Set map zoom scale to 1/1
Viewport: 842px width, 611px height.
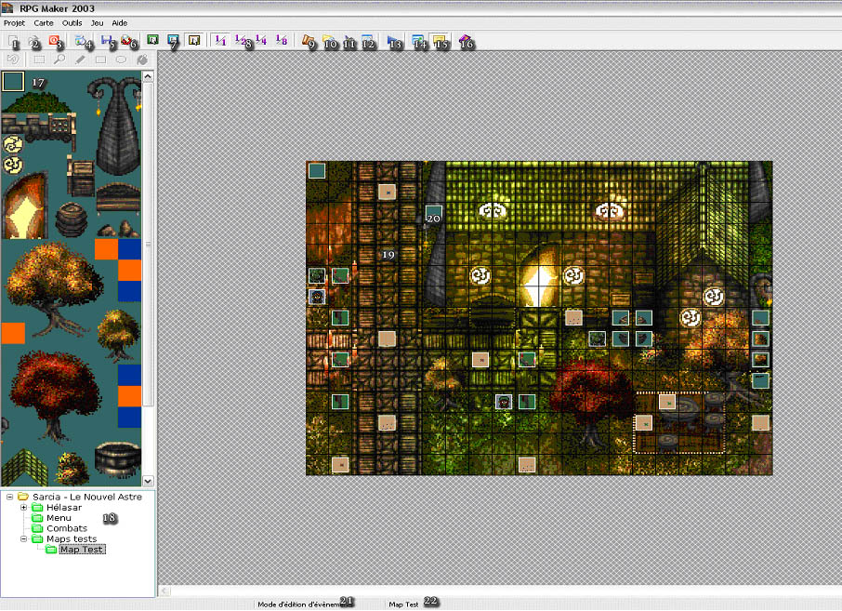click(219, 41)
